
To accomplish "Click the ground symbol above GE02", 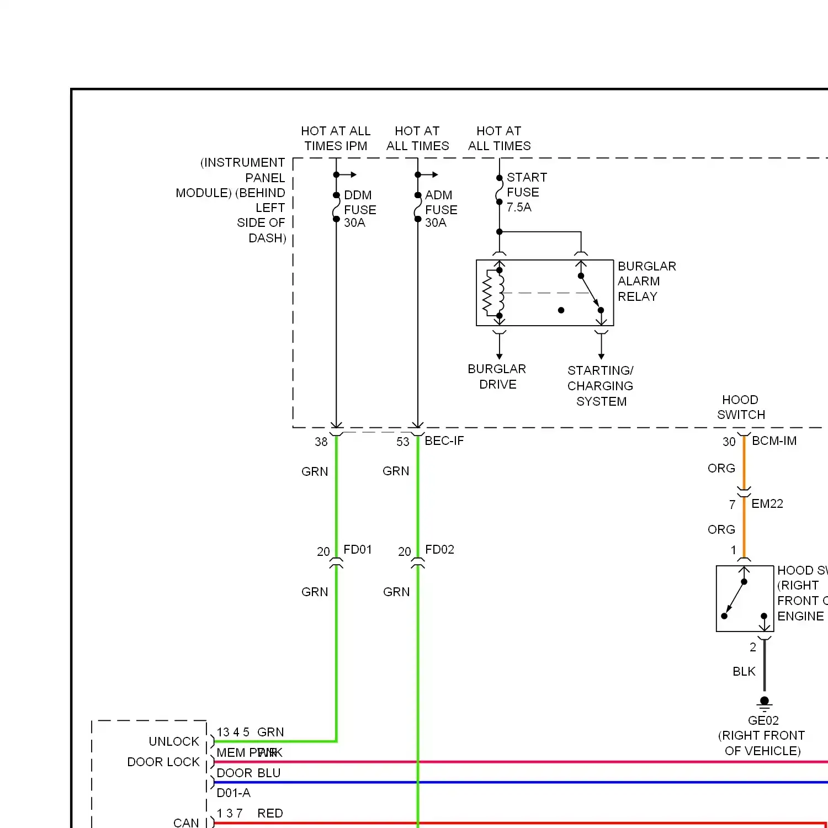I will pos(765,703).
